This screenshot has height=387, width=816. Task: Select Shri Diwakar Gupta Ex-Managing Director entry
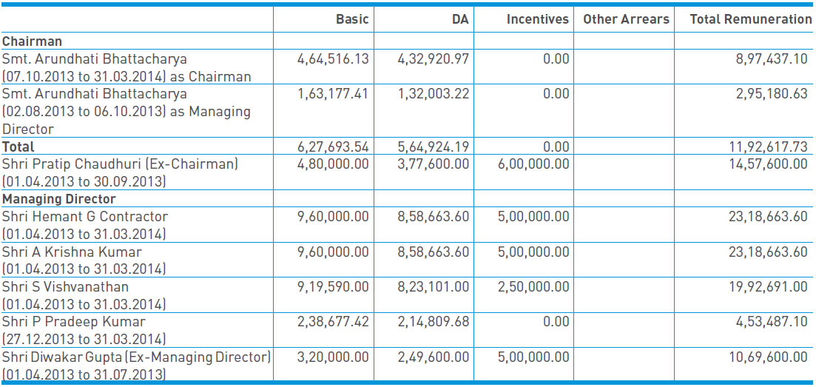(x=136, y=357)
